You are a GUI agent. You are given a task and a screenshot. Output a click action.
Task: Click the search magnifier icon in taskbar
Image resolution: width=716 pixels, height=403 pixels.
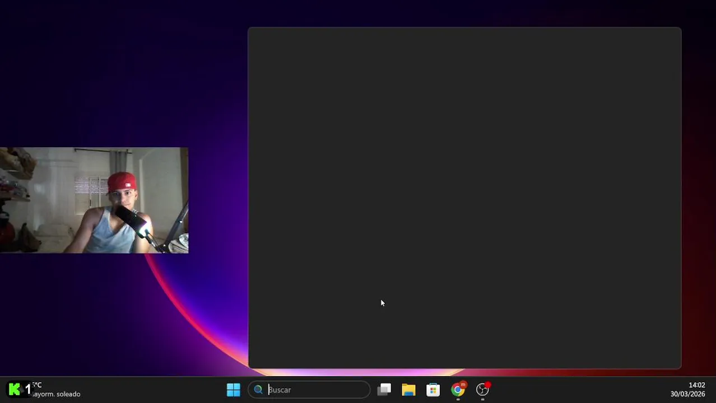click(258, 390)
